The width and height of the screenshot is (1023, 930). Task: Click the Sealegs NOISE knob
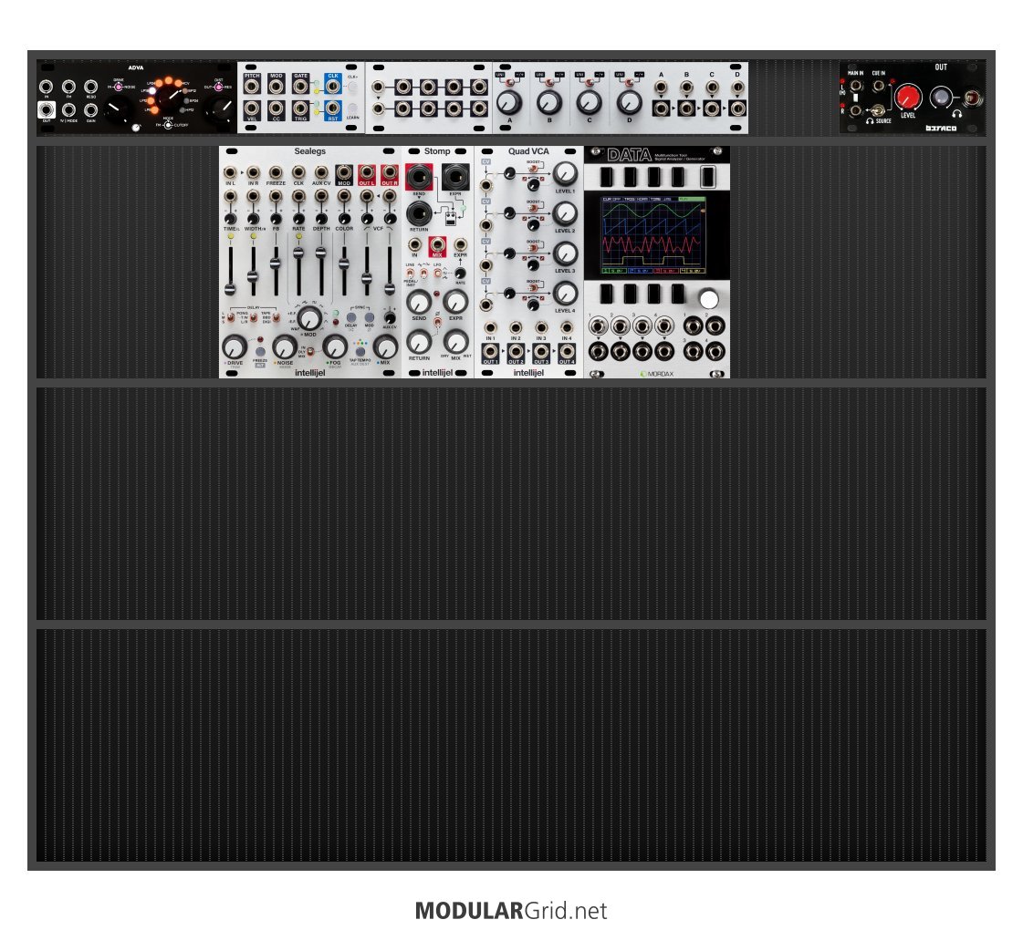[285, 346]
